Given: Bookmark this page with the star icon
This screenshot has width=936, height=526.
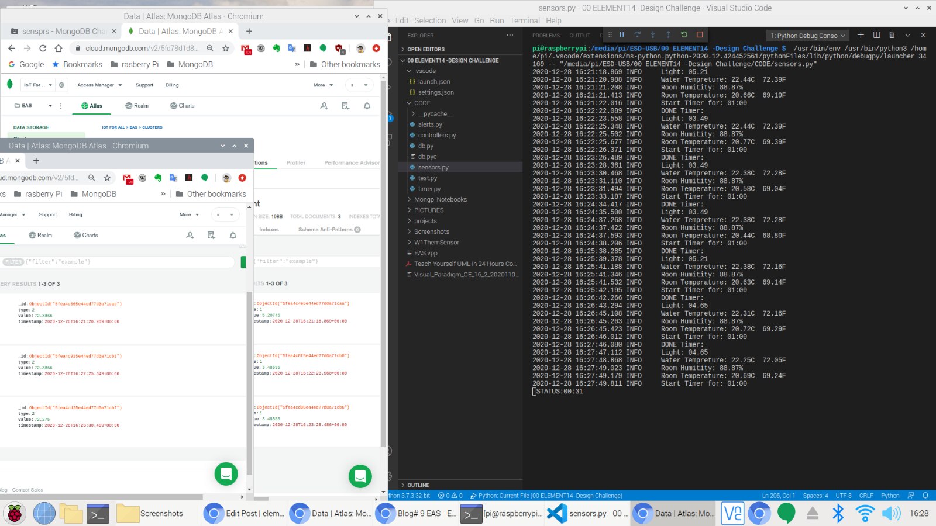Looking at the screenshot, I should 226,48.
